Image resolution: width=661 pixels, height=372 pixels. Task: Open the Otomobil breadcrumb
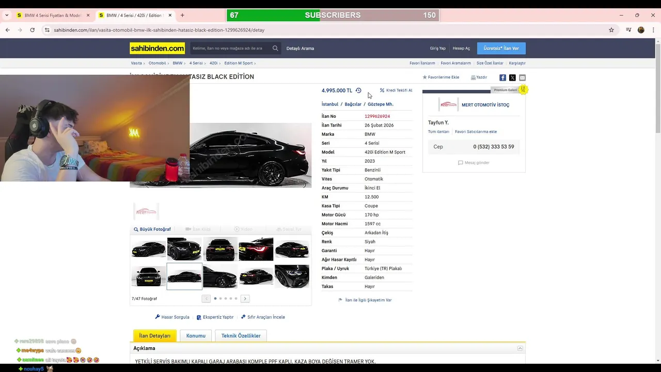coord(158,63)
